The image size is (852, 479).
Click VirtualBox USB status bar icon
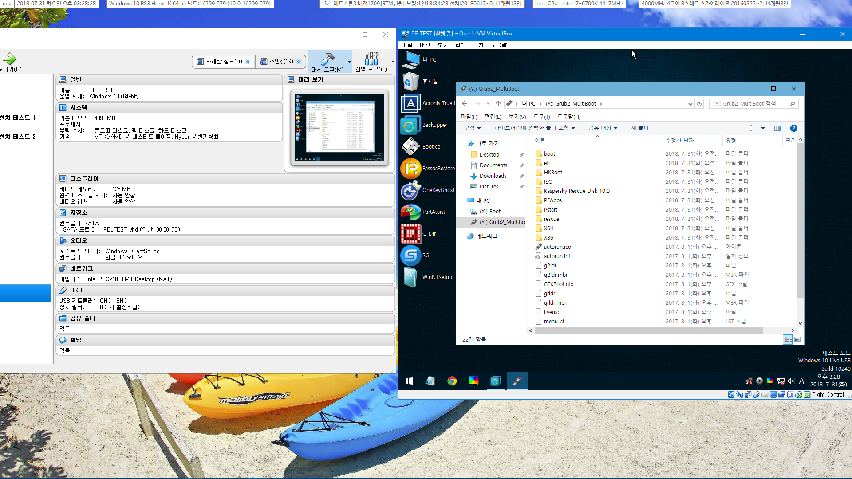pos(757,395)
